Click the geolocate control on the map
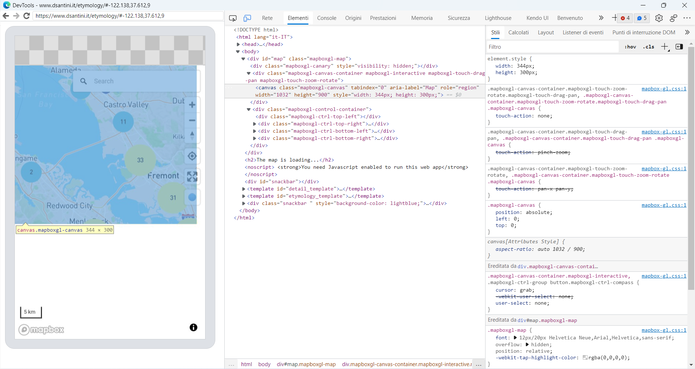 point(192,156)
